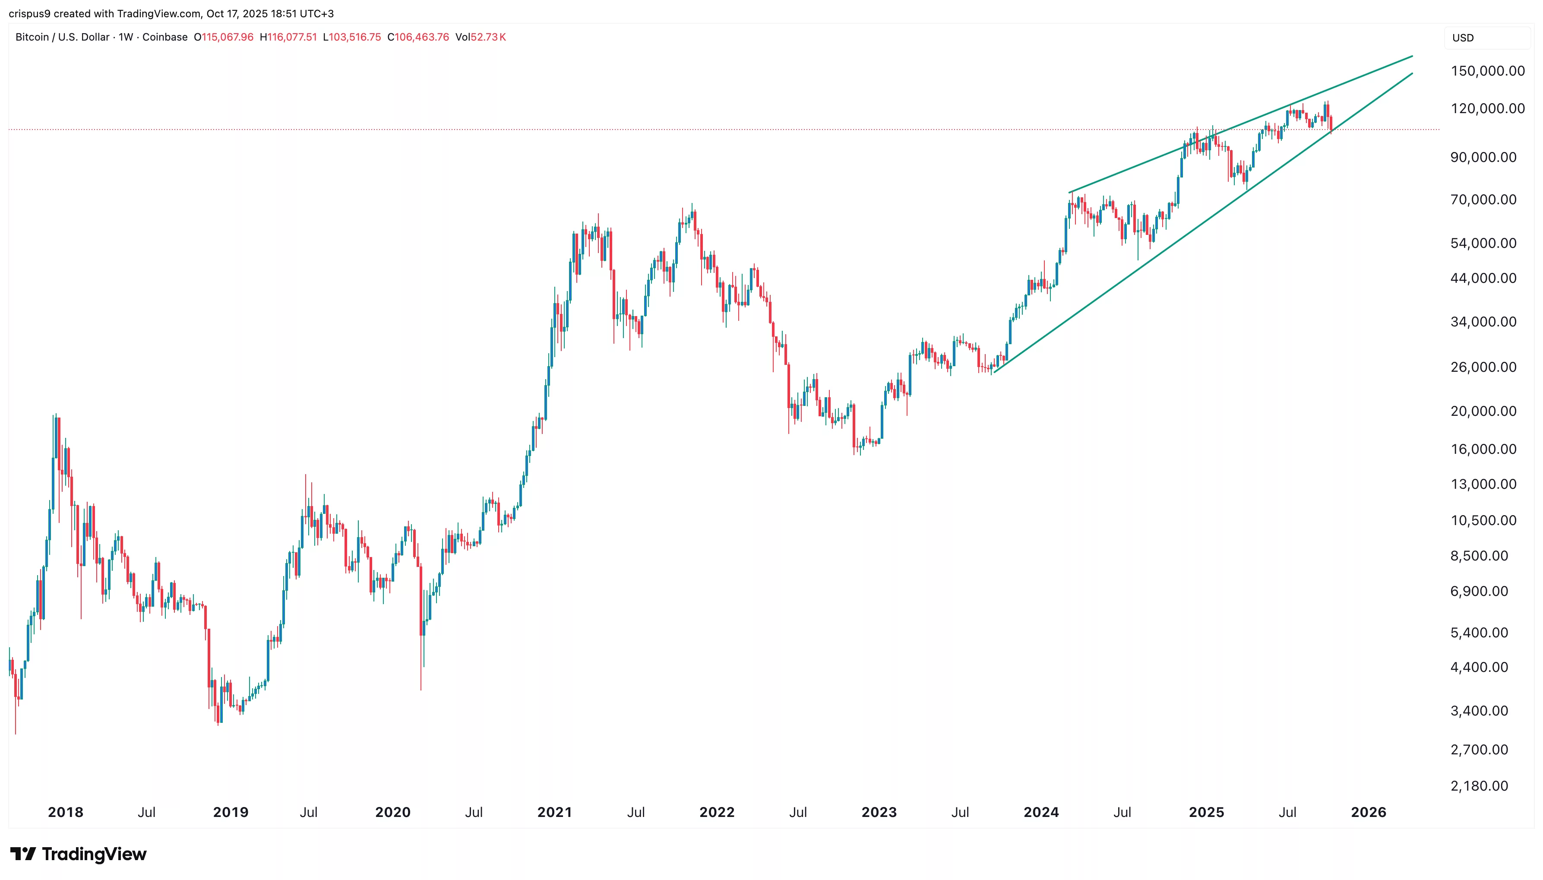Click the 150,000.00 price axis label
This screenshot has width=1543, height=880.
click(x=1483, y=71)
